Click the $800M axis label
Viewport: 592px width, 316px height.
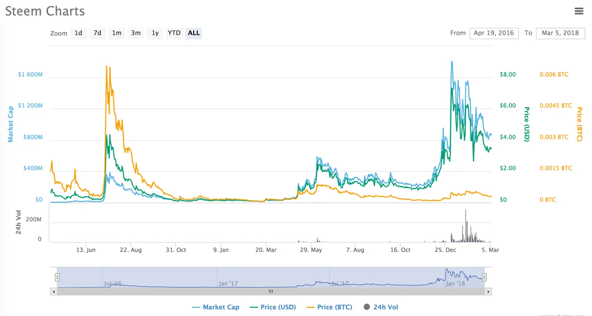(32, 137)
